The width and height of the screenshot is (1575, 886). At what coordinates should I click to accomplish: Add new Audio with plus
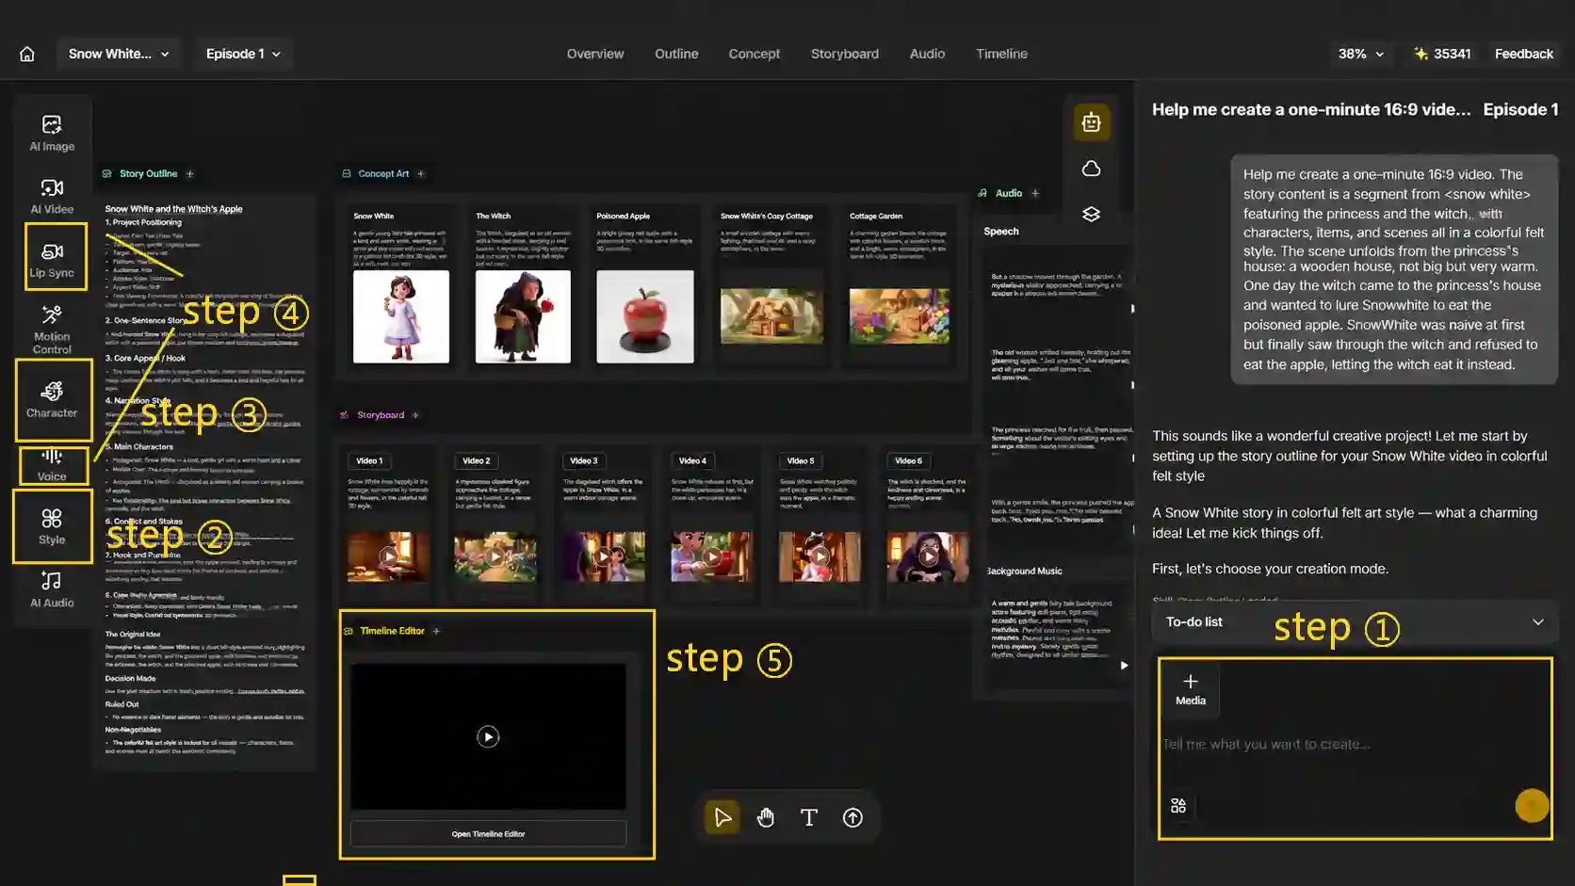(1035, 193)
